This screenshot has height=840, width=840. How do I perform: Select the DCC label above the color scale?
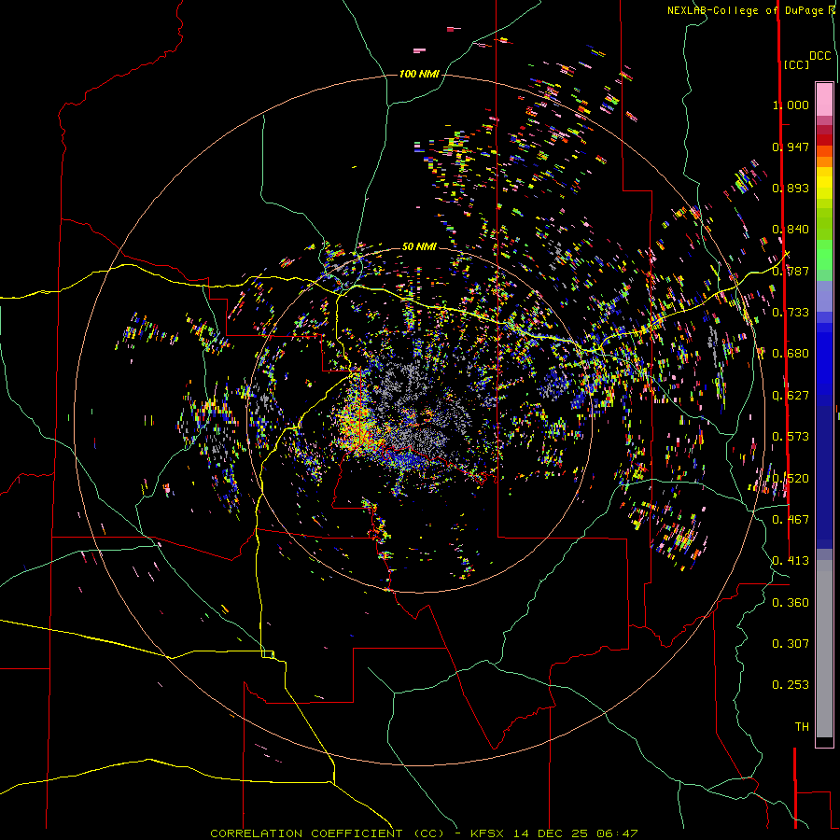pyautogui.click(x=819, y=56)
